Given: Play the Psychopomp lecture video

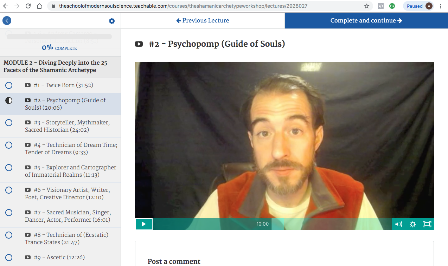Looking at the screenshot, I should pyautogui.click(x=144, y=224).
